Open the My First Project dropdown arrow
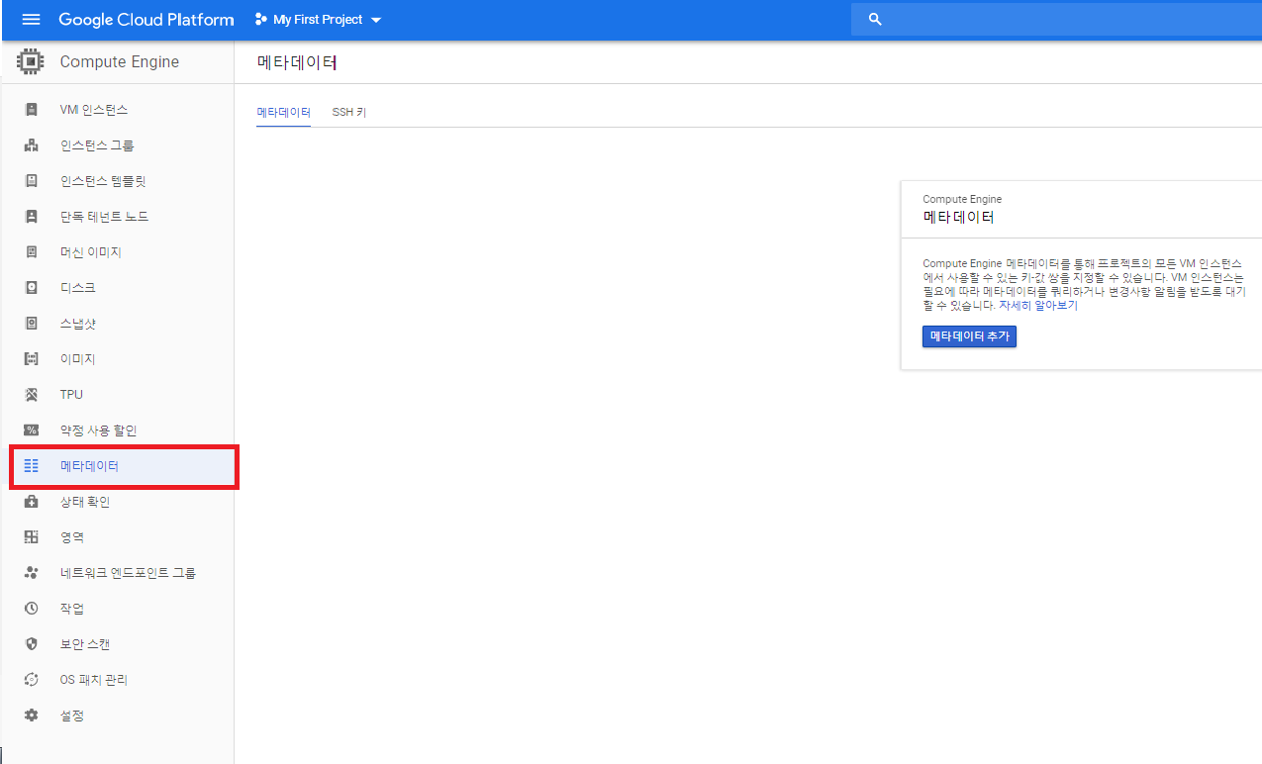 click(x=375, y=20)
